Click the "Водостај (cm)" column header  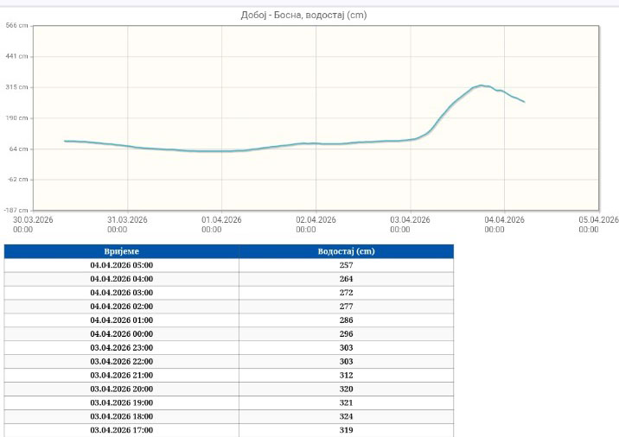coord(346,251)
